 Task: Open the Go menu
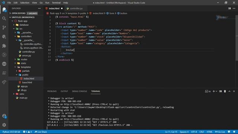tap(41, 3)
